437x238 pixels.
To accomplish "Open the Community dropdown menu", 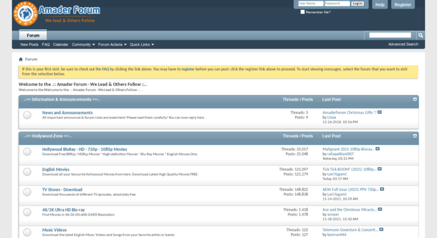I will (83, 44).
